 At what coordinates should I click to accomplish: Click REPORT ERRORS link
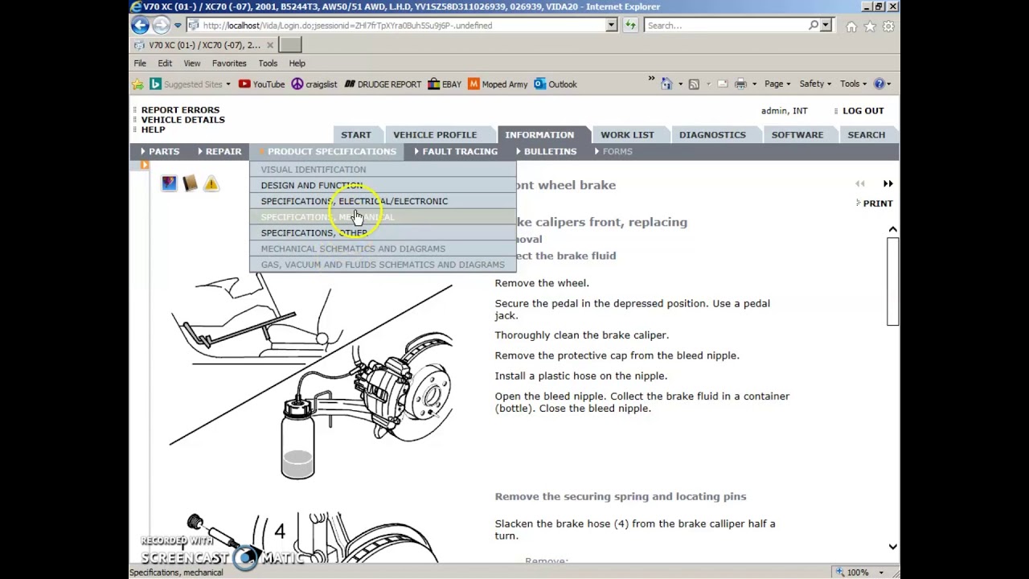pyautogui.click(x=180, y=110)
